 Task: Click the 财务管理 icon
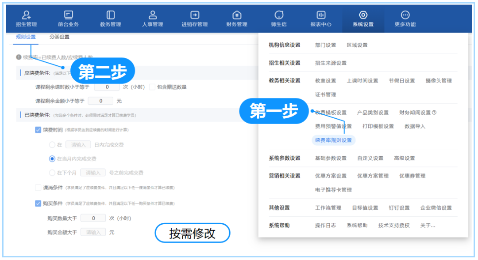click(x=237, y=15)
